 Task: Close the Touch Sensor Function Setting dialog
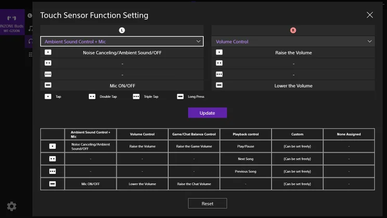tap(370, 15)
